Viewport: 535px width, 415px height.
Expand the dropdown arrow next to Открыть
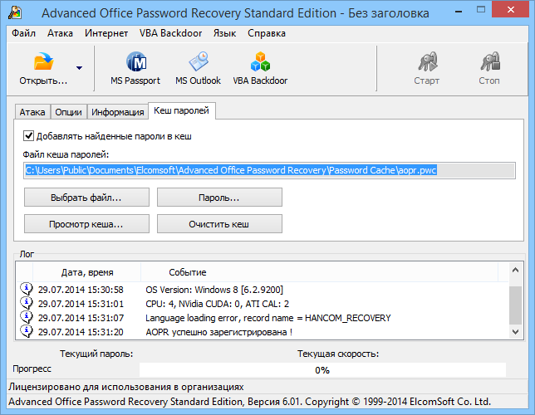(79, 68)
